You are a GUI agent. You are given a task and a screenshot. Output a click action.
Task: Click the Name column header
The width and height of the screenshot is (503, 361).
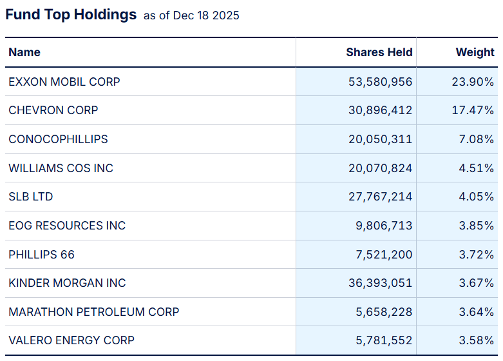[x=24, y=52]
